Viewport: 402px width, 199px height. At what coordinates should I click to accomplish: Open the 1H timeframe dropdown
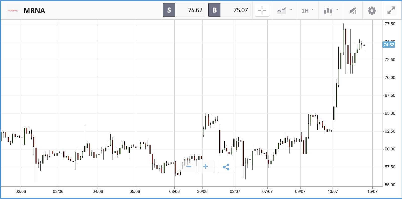pos(308,11)
